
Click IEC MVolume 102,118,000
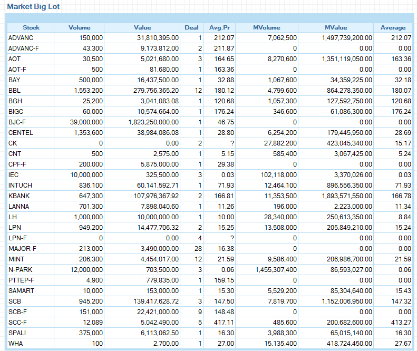279,175
